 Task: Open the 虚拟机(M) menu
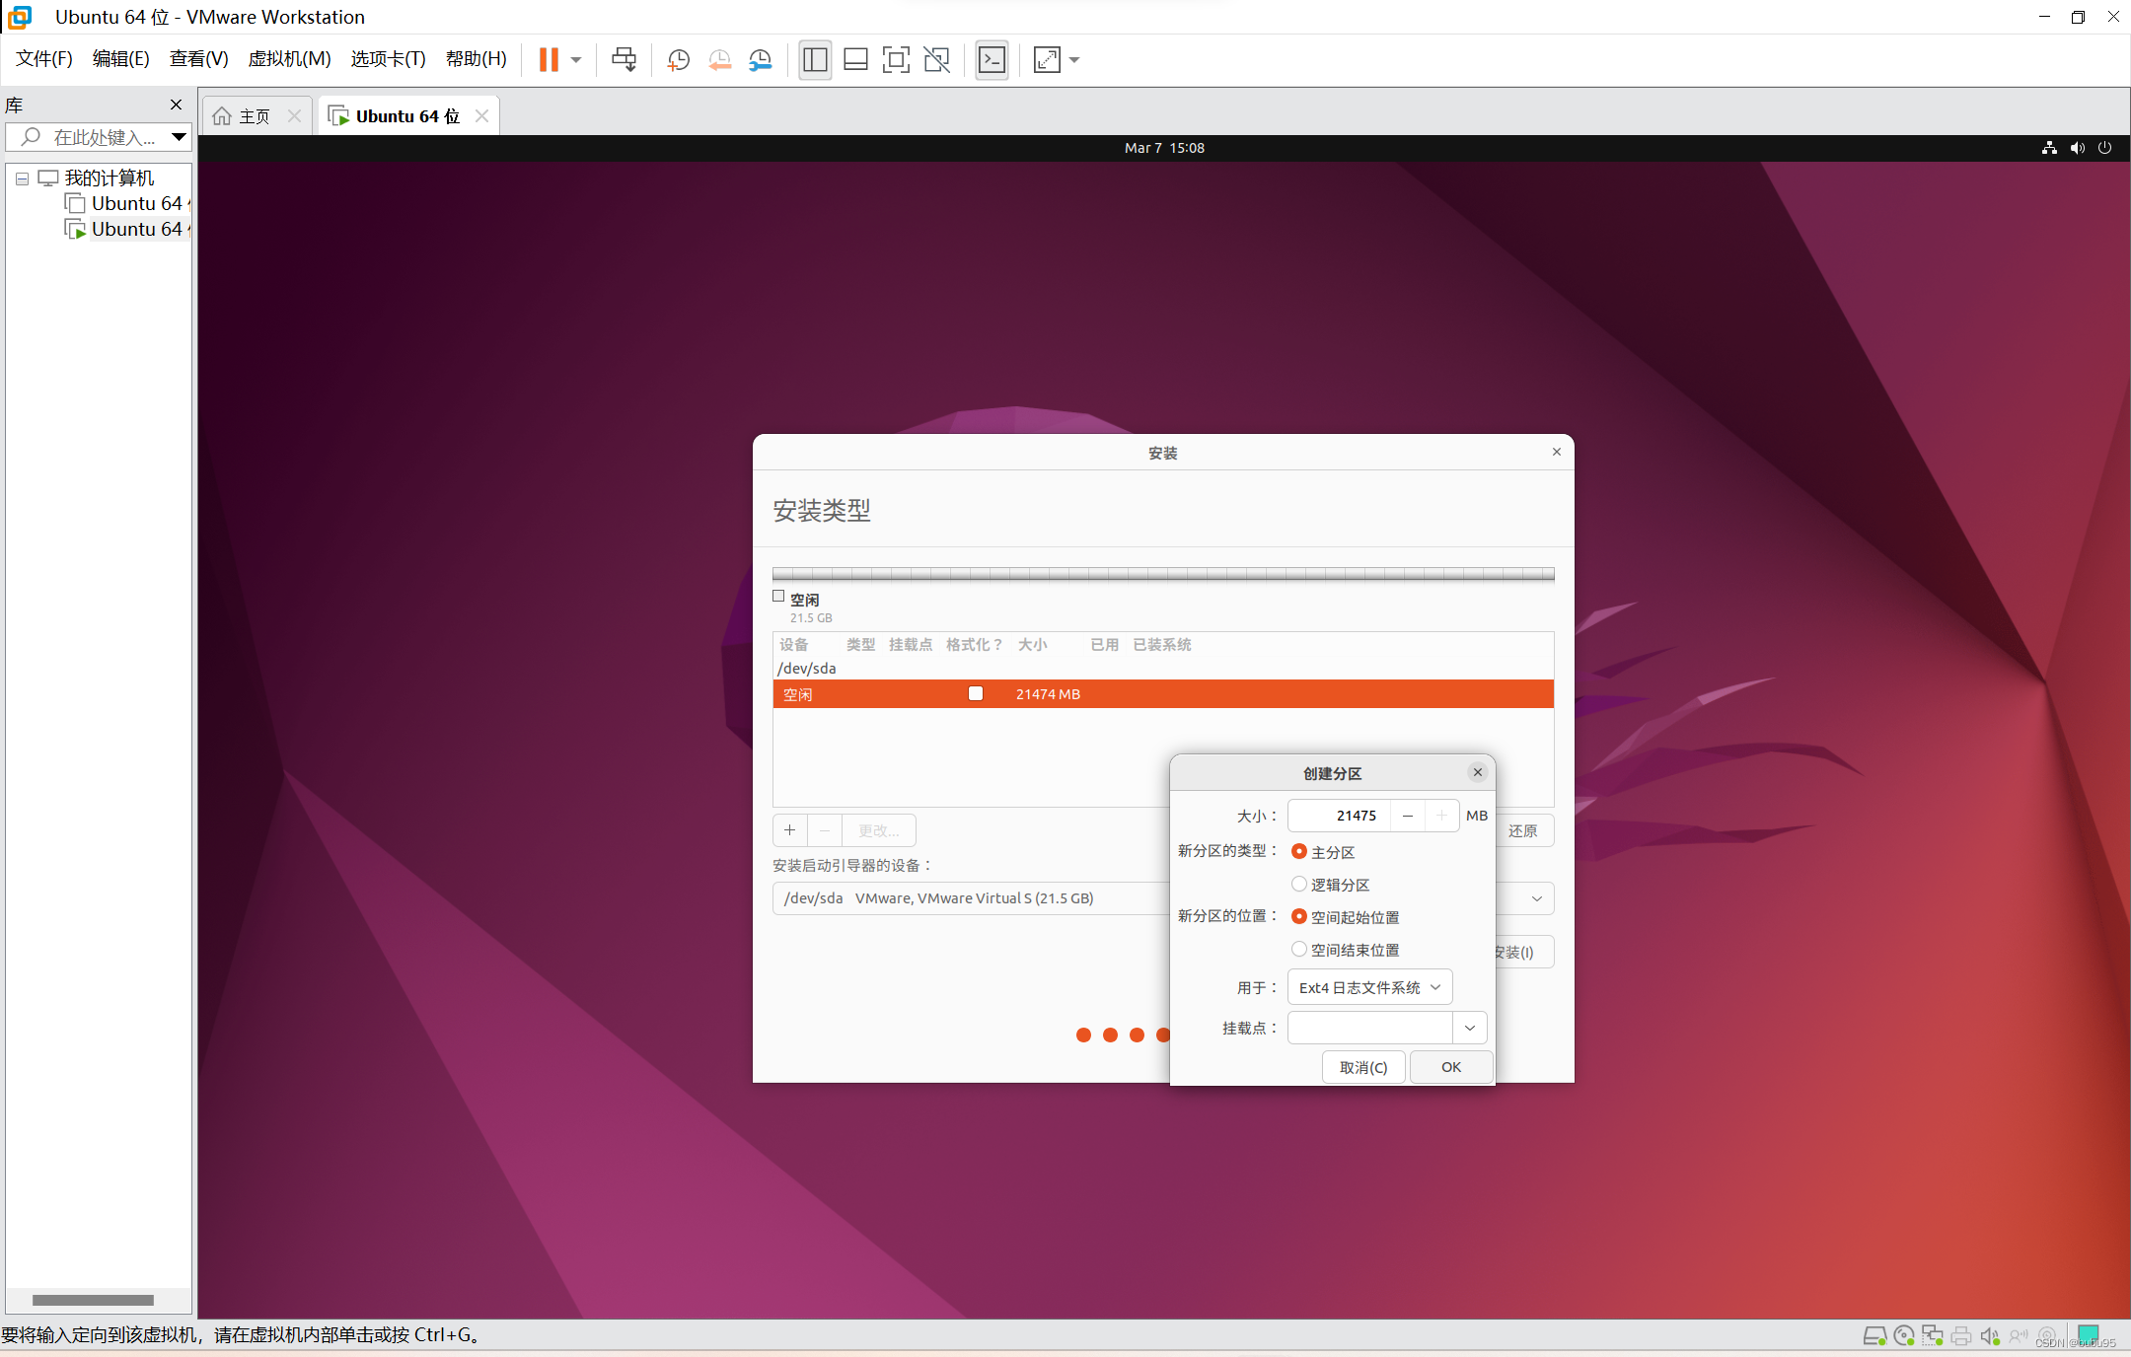pyautogui.click(x=289, y=59)
